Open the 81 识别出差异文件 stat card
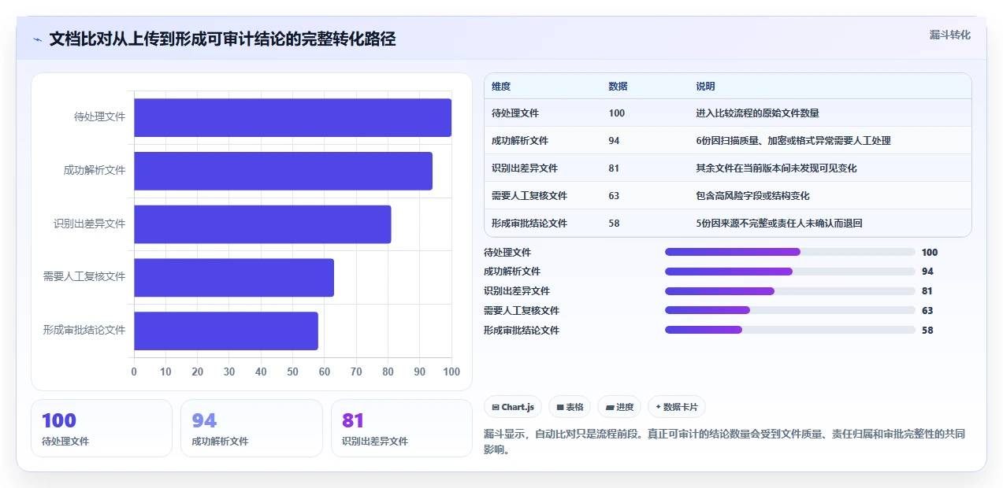This screenshot has width=1003, height=488. (402, 428)
